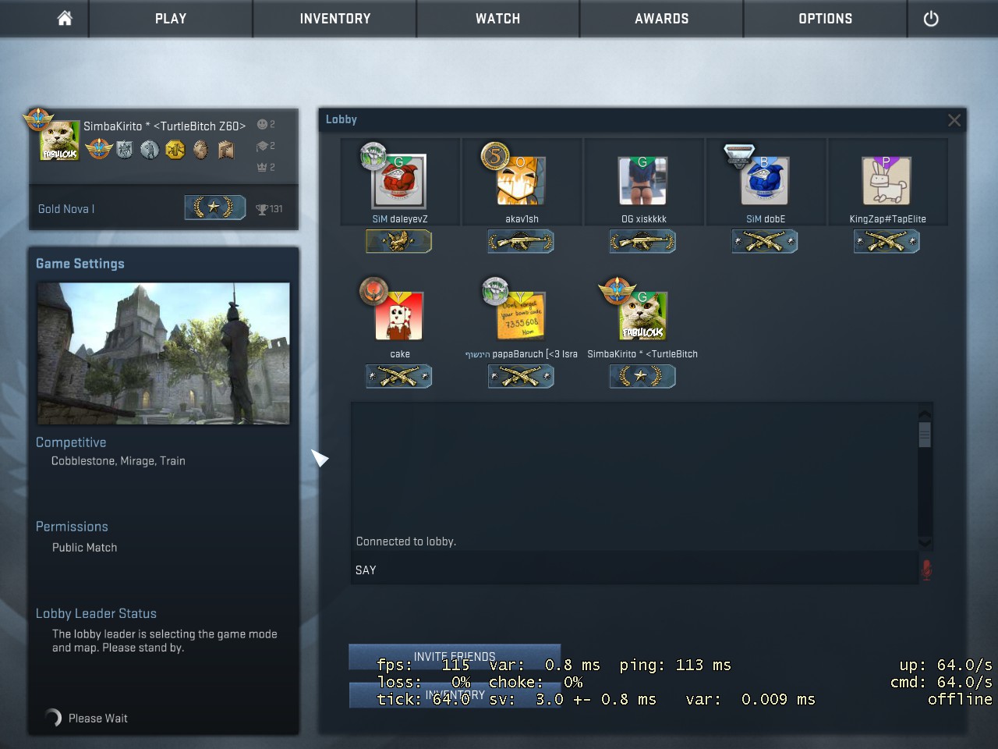Screen dimensions: 998x749
Task: Click rank badge under akav1sh
Action: pos(521,241)
